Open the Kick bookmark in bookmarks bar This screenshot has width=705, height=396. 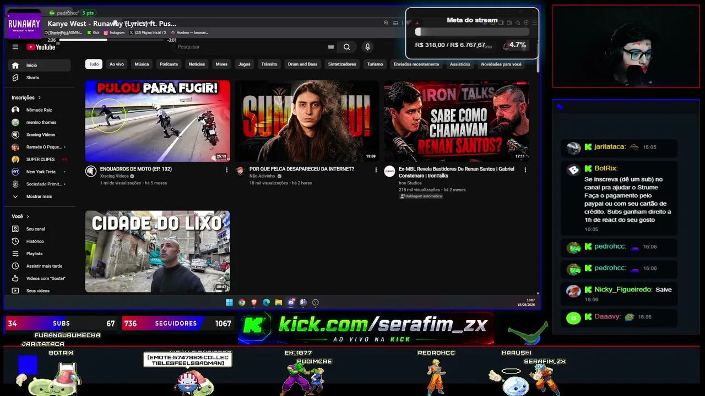[93, 32]
